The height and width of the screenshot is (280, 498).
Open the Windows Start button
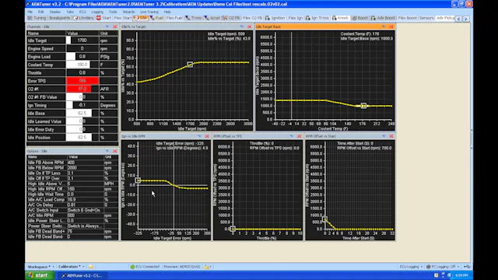[40, 275]
